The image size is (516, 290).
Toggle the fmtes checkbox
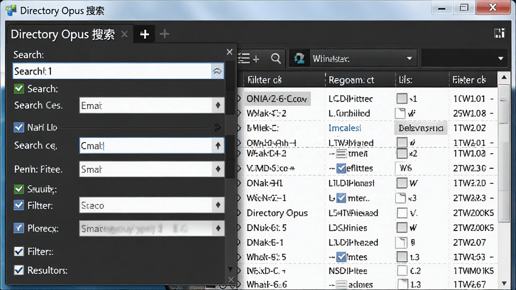click(x=341, y=257)
